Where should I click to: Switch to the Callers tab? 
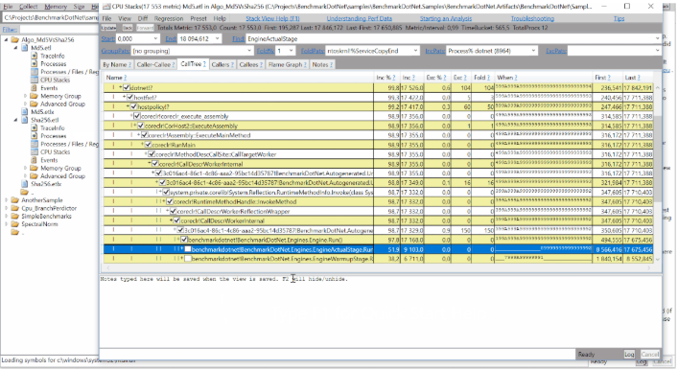pos(222,65)
